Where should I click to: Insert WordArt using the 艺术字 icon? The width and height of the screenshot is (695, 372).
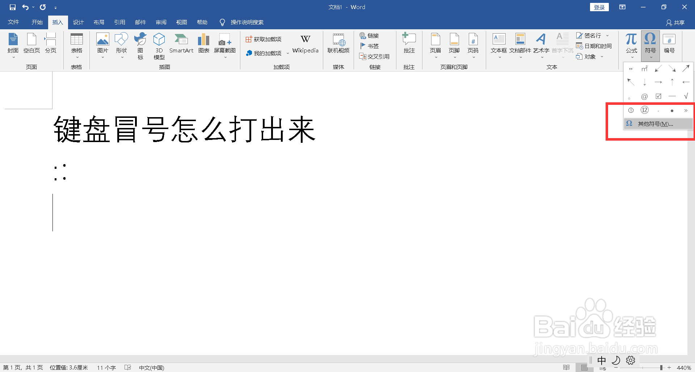541,43
